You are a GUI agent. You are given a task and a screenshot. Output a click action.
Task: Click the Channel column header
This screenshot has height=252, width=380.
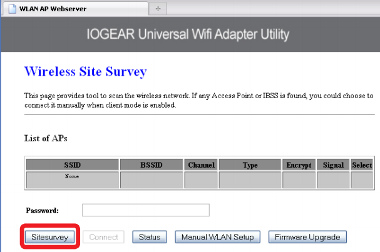click(x=201, y=165)
